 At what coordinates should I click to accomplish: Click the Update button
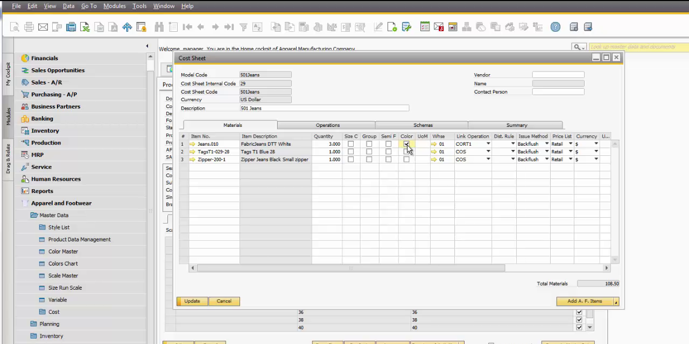point(192,301)
